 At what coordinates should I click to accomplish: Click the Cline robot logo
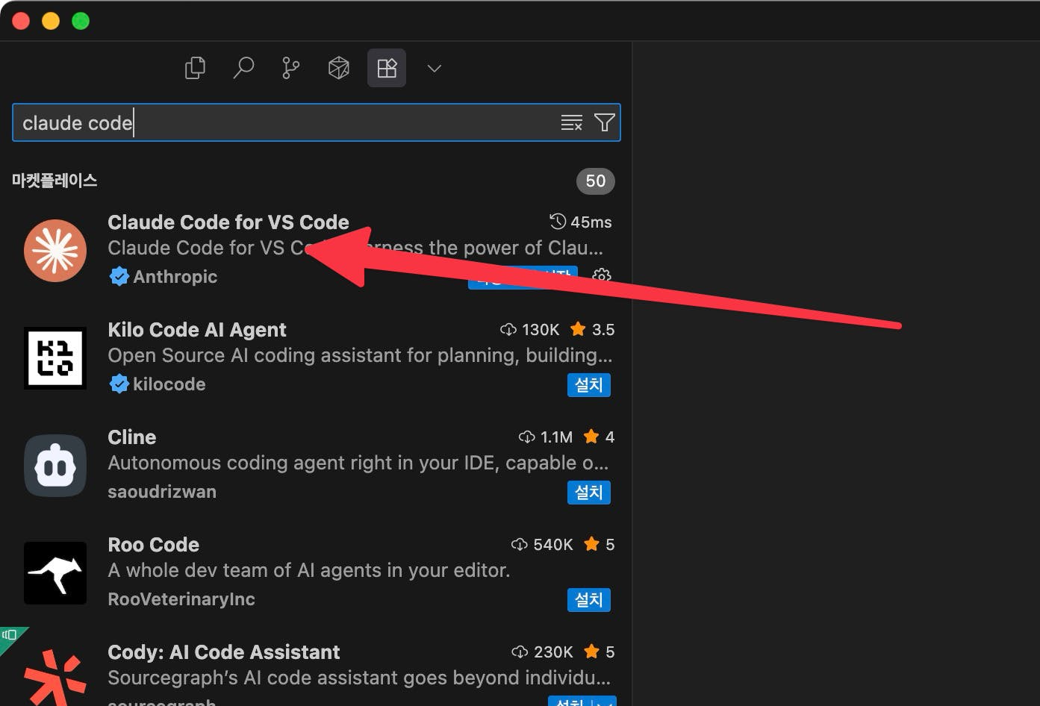(x=55, y=465)
